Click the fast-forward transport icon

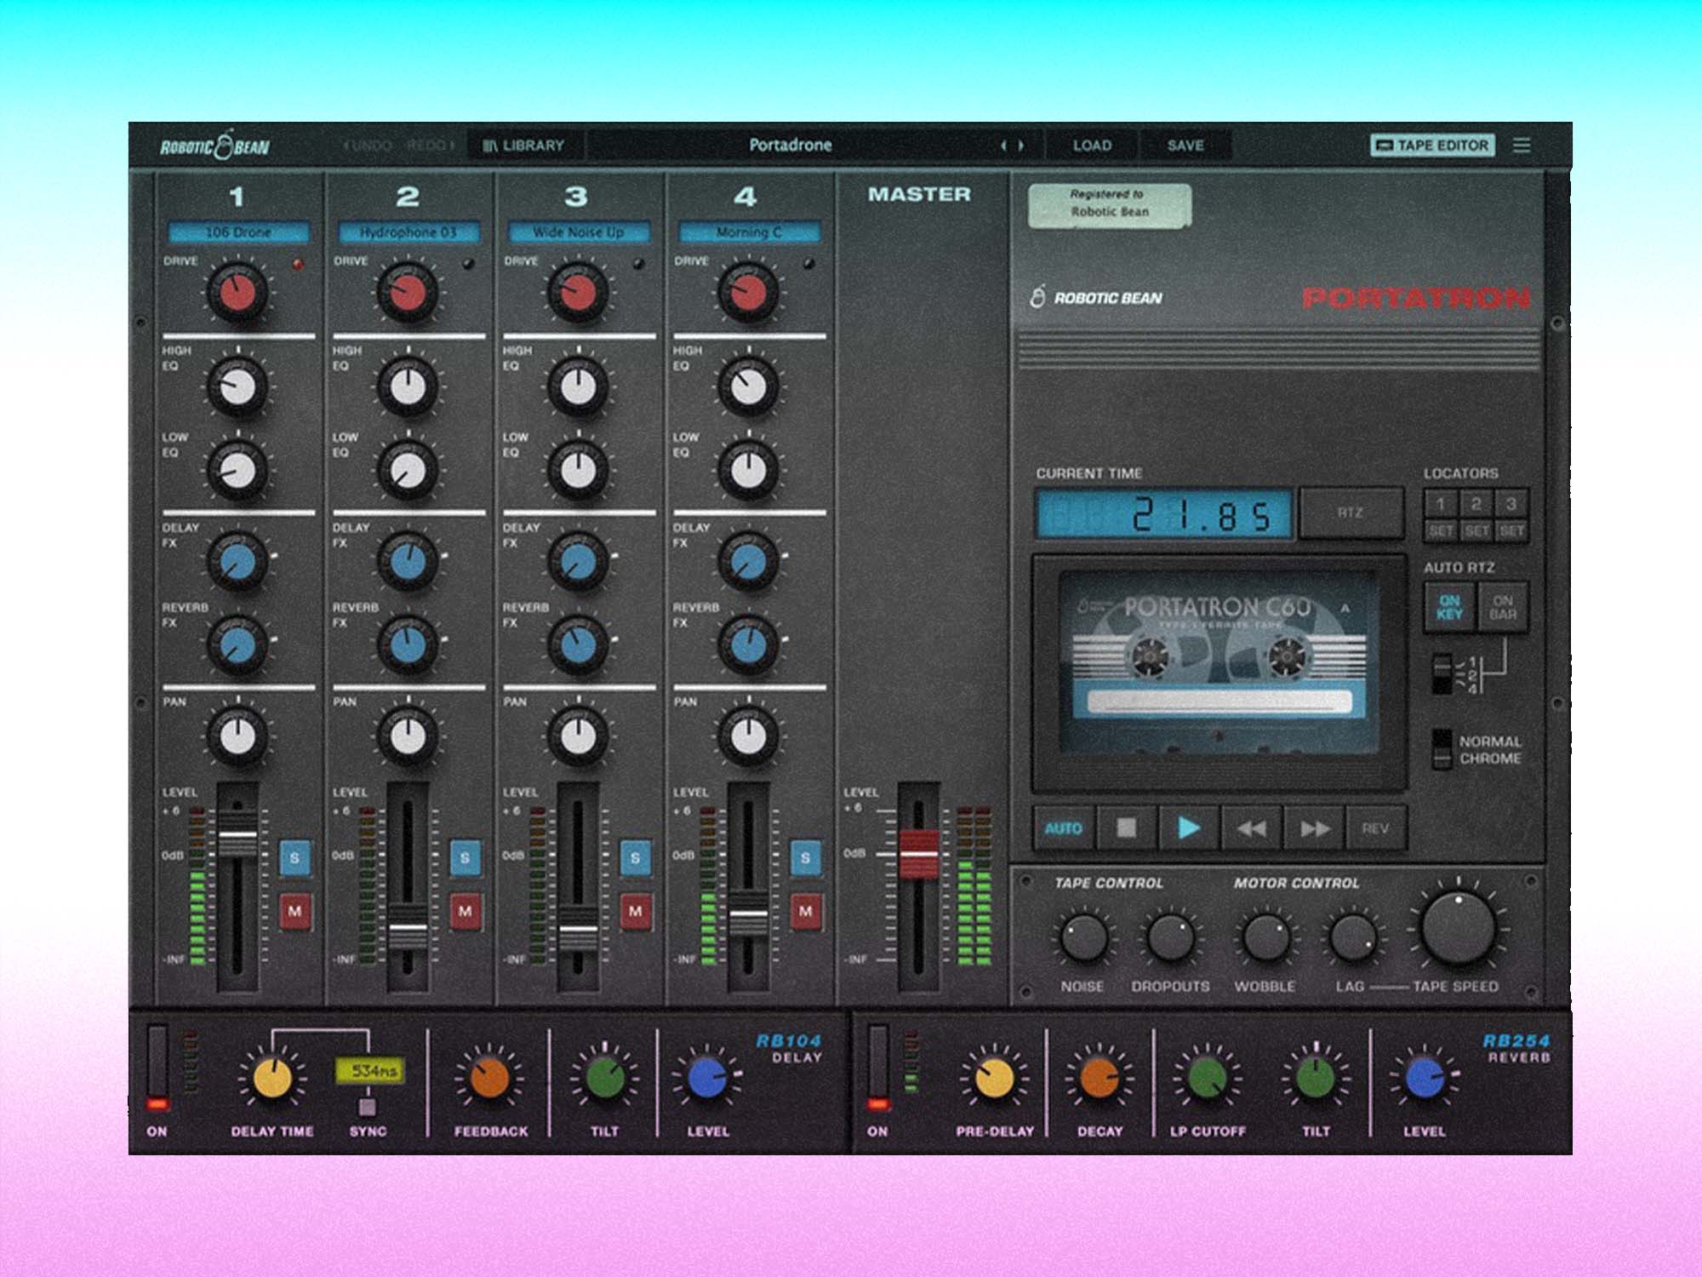[1314, 828]
